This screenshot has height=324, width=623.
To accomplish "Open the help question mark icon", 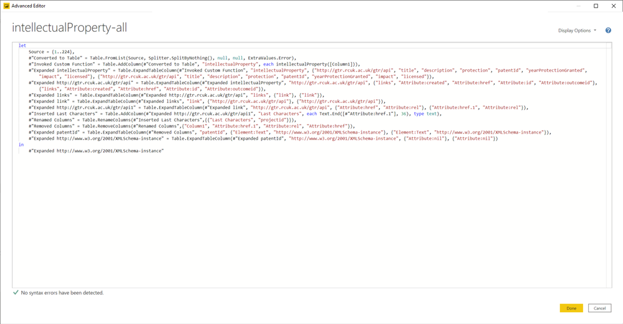I will coord(608,30).
